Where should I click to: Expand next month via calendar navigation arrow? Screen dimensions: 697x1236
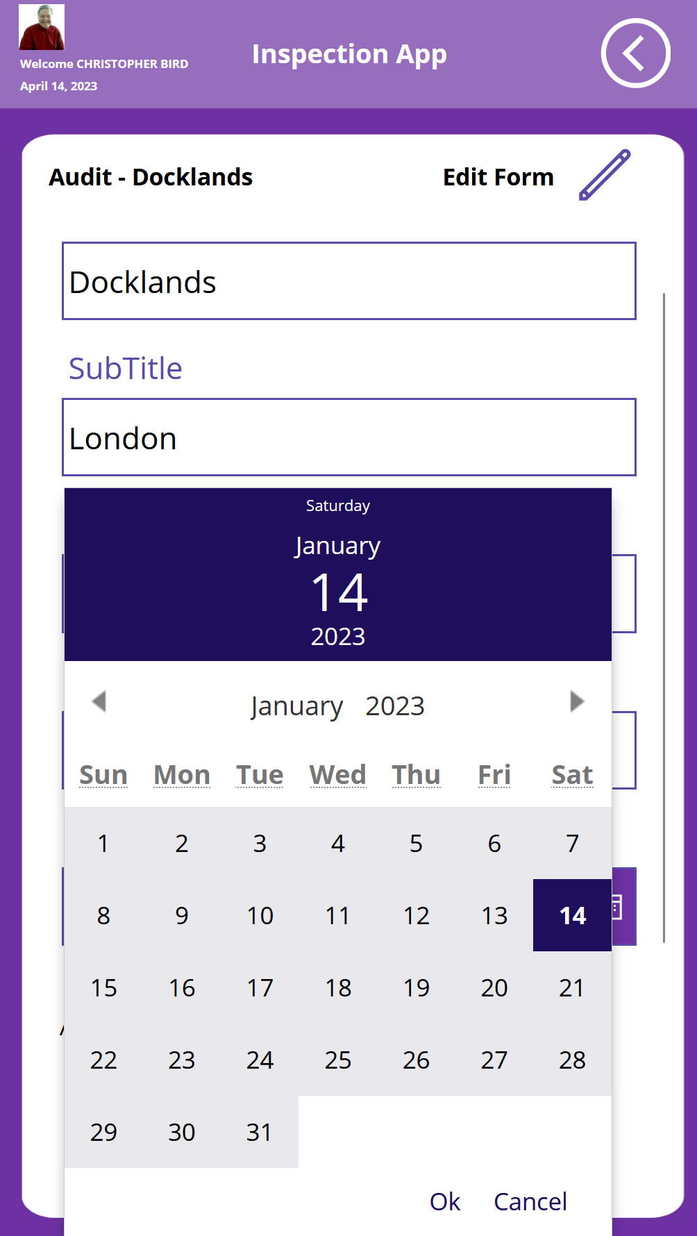[x=577, y=703]
